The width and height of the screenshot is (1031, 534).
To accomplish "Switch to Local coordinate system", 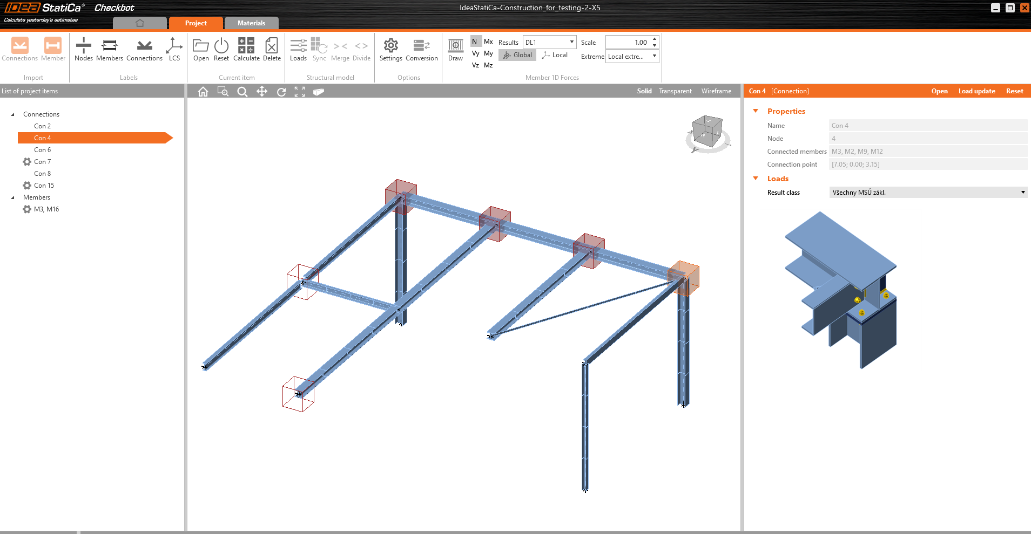I will 555,55.
